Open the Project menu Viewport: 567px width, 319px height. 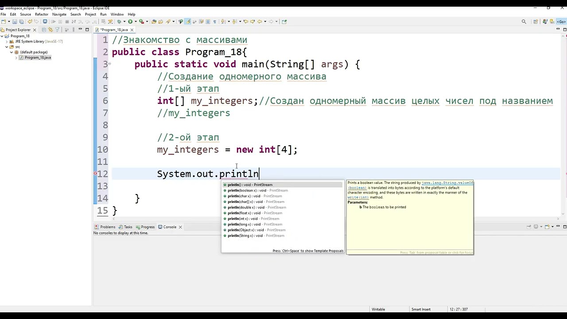coord(90,14)
